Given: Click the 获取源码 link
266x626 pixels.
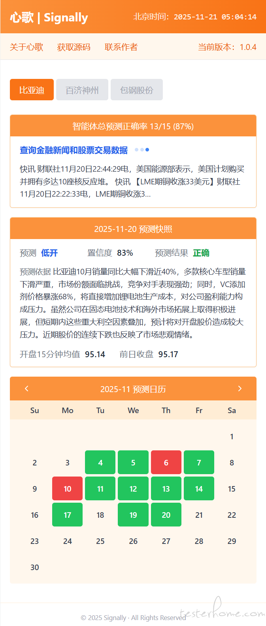Looking at the screenshot, I should coord(74,47).
